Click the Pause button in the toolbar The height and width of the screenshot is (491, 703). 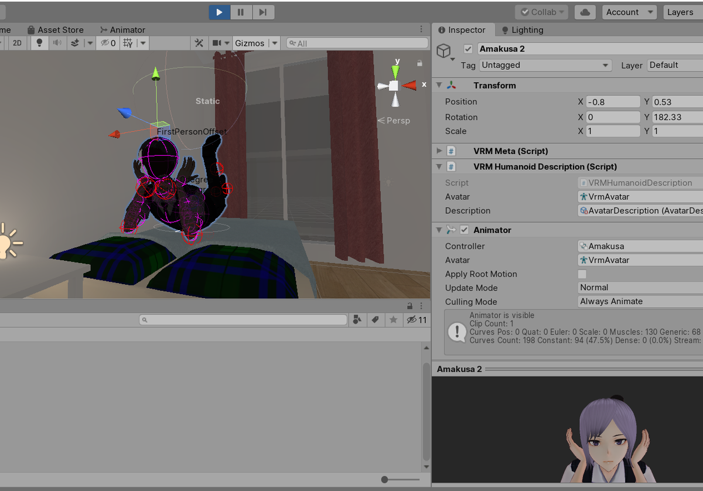(x=241, y=12)
